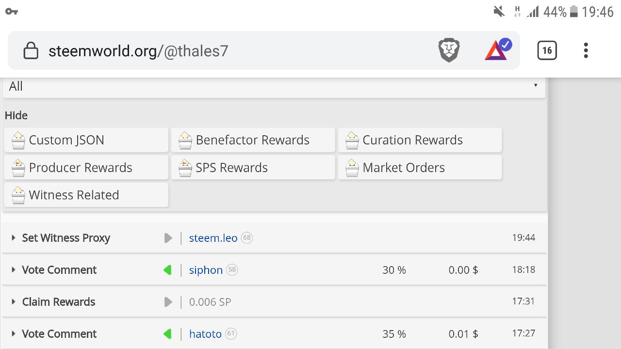Toggle hiding Custom JSON operations
Screen dimensions: 621x349
(x=86, y=140)
